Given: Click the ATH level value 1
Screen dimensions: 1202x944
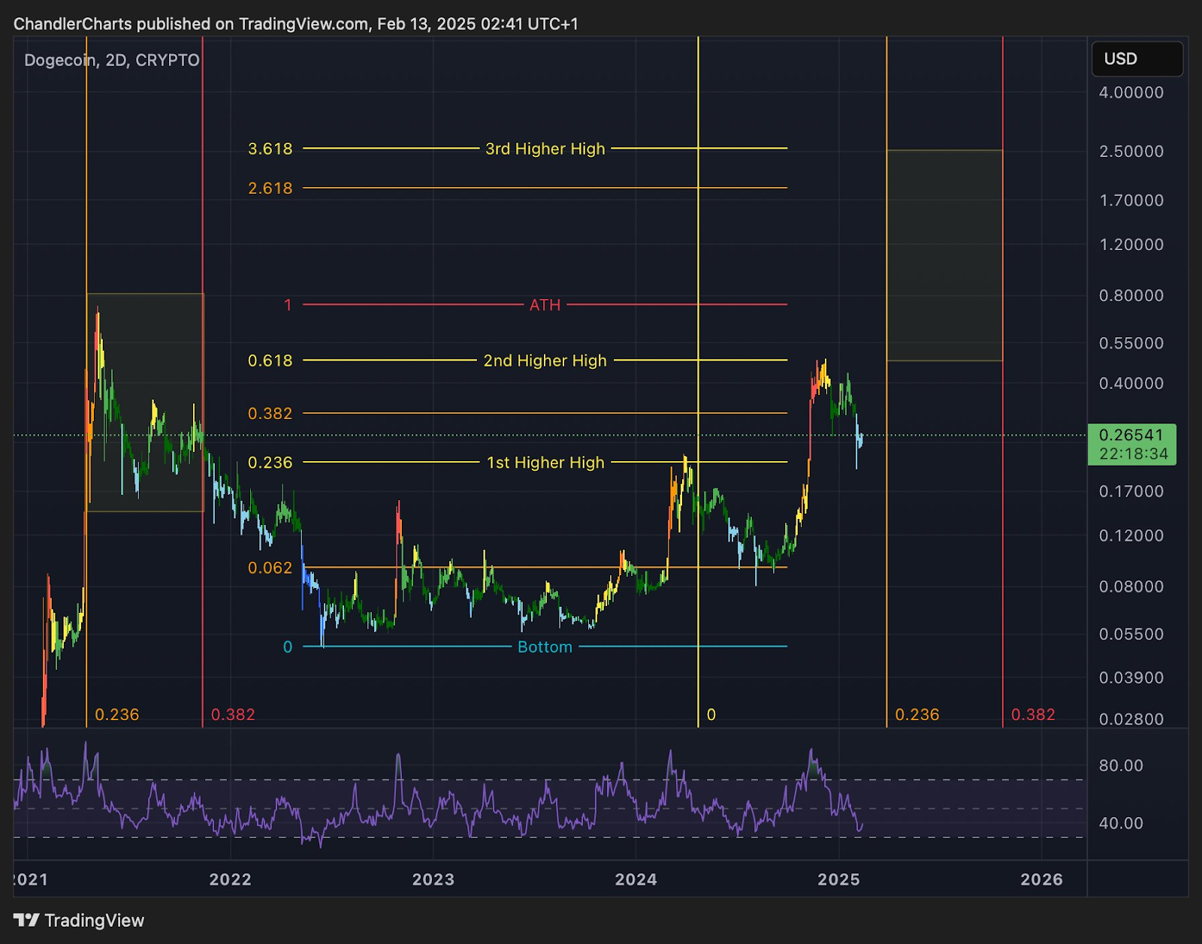Looking at the screenshot, I should click(x=288, y=305).
